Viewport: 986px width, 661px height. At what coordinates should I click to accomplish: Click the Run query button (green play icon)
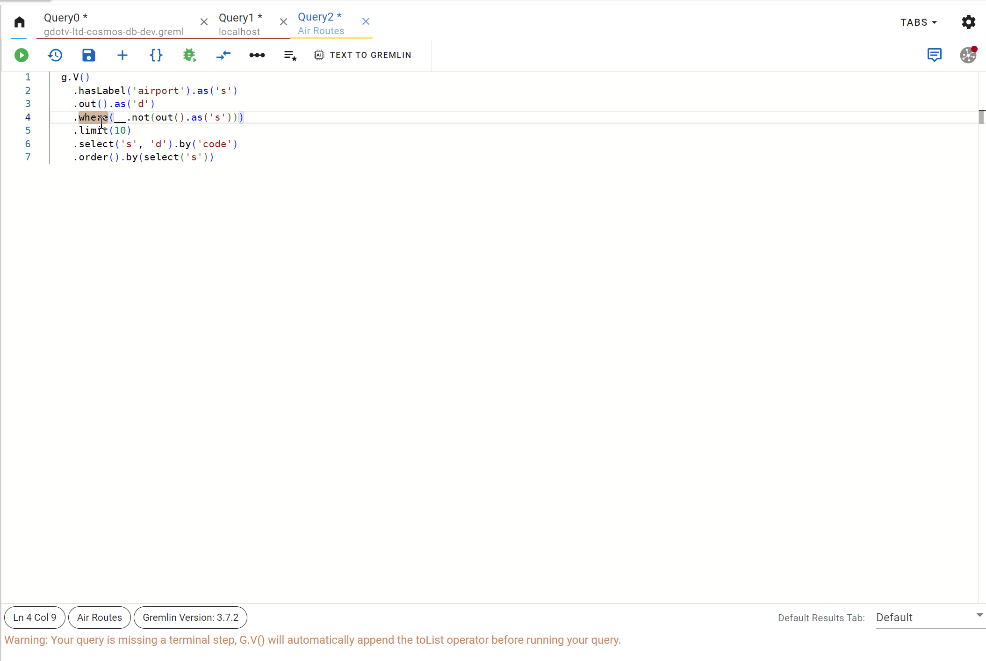coord(21,55)
